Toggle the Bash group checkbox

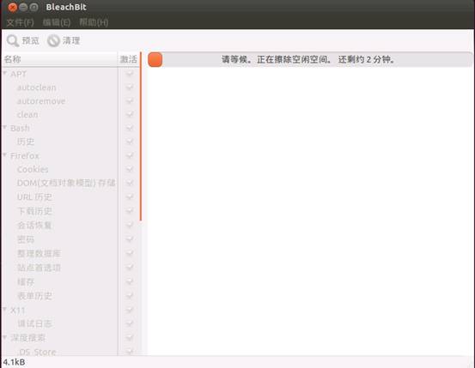130,128
